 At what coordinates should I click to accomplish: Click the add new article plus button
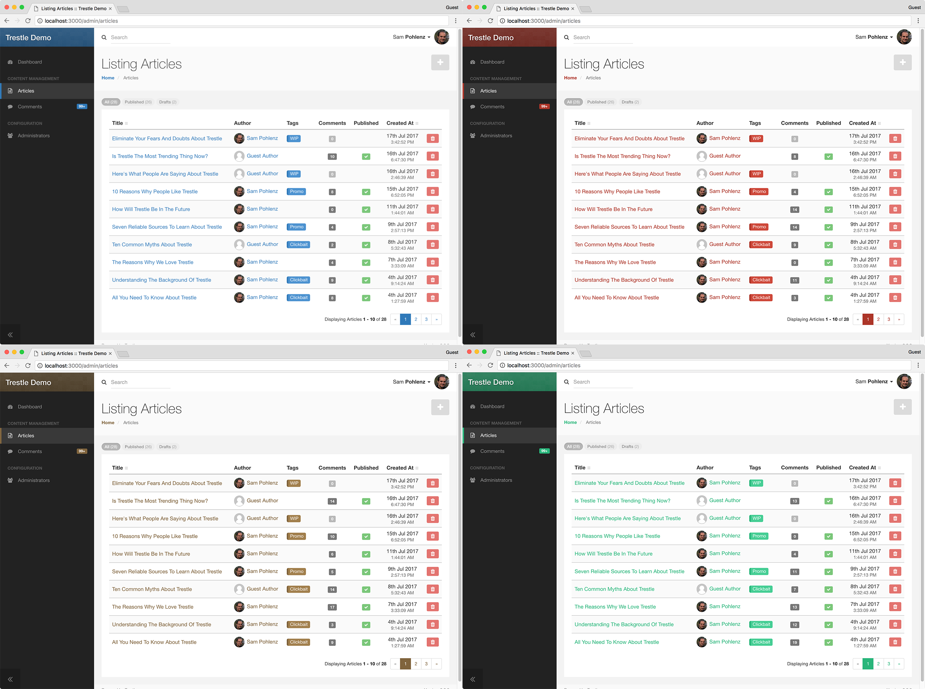(x=440, y=62)
